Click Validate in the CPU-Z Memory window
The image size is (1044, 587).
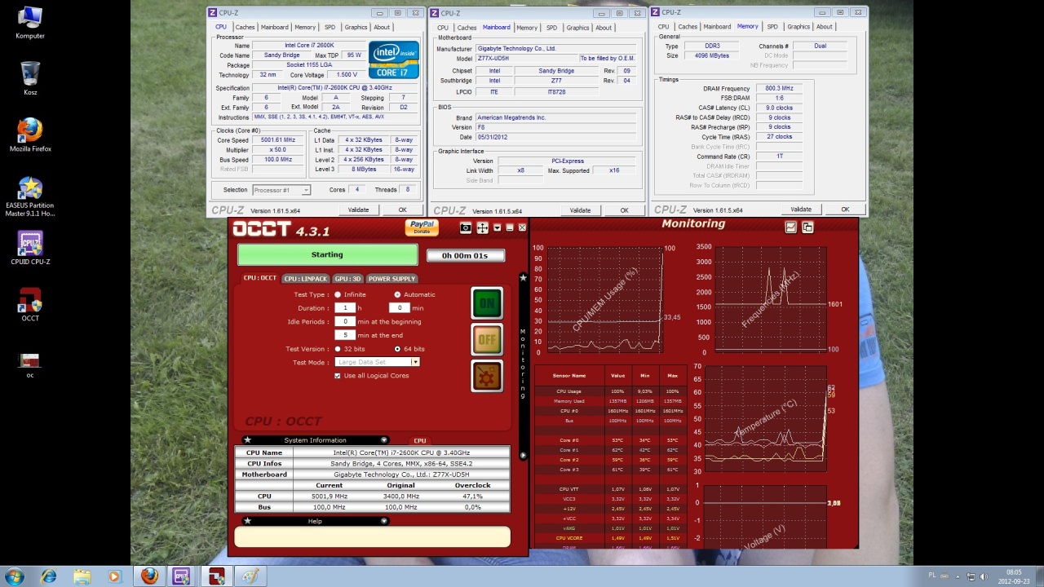tap(801, 210)
